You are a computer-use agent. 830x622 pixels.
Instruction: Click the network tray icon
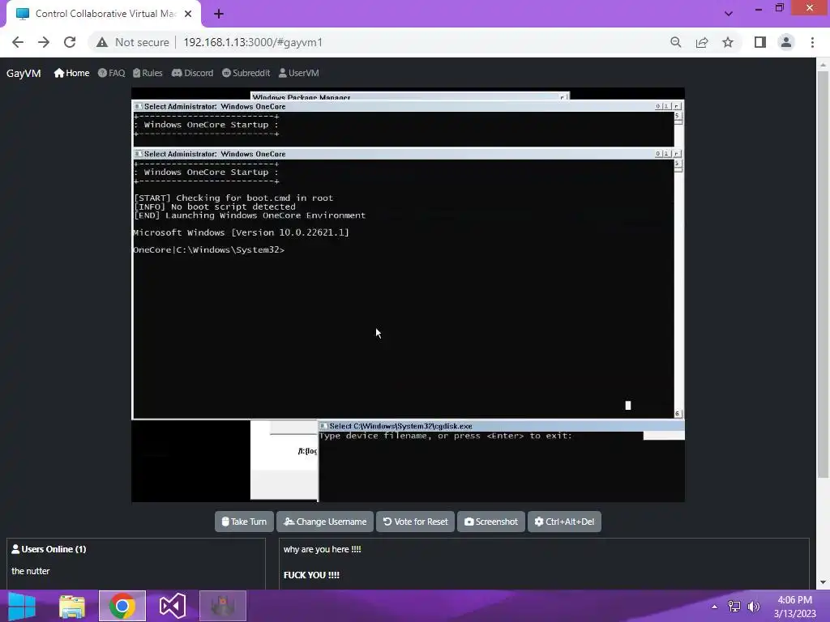734,607
